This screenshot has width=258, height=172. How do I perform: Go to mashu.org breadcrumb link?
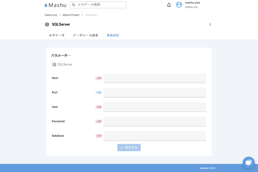[x=50, y=15]
